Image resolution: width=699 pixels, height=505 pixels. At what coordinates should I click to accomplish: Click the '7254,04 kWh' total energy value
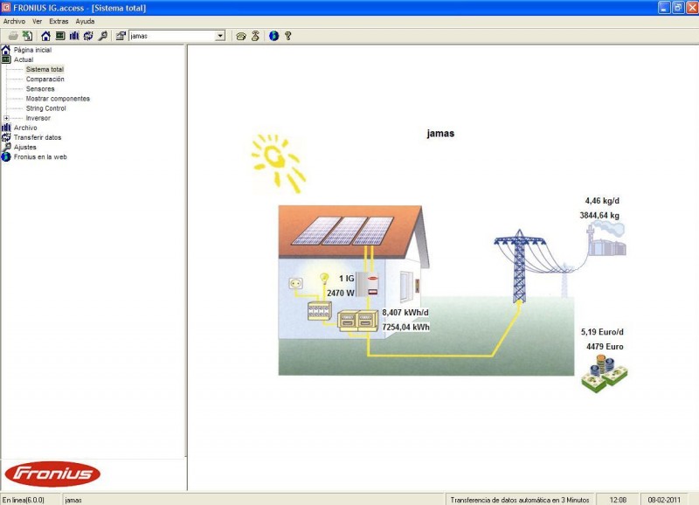pyautogui.click(x=405, y=327)
